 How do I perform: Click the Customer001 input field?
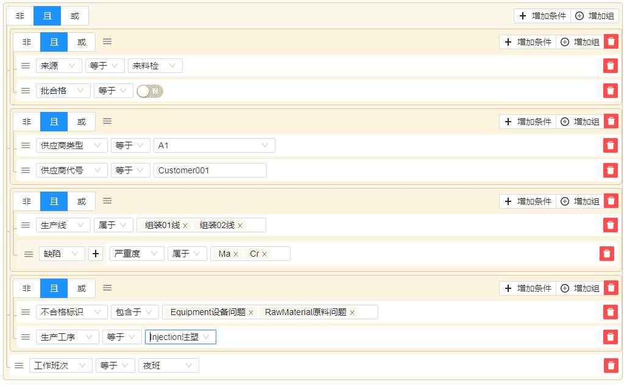[x=210, y=170]
